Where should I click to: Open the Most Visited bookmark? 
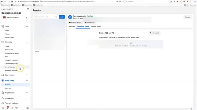coord(6,5)
